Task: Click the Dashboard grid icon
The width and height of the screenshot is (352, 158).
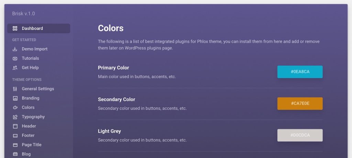Action: pyautogui.click(x=15, y=28)
